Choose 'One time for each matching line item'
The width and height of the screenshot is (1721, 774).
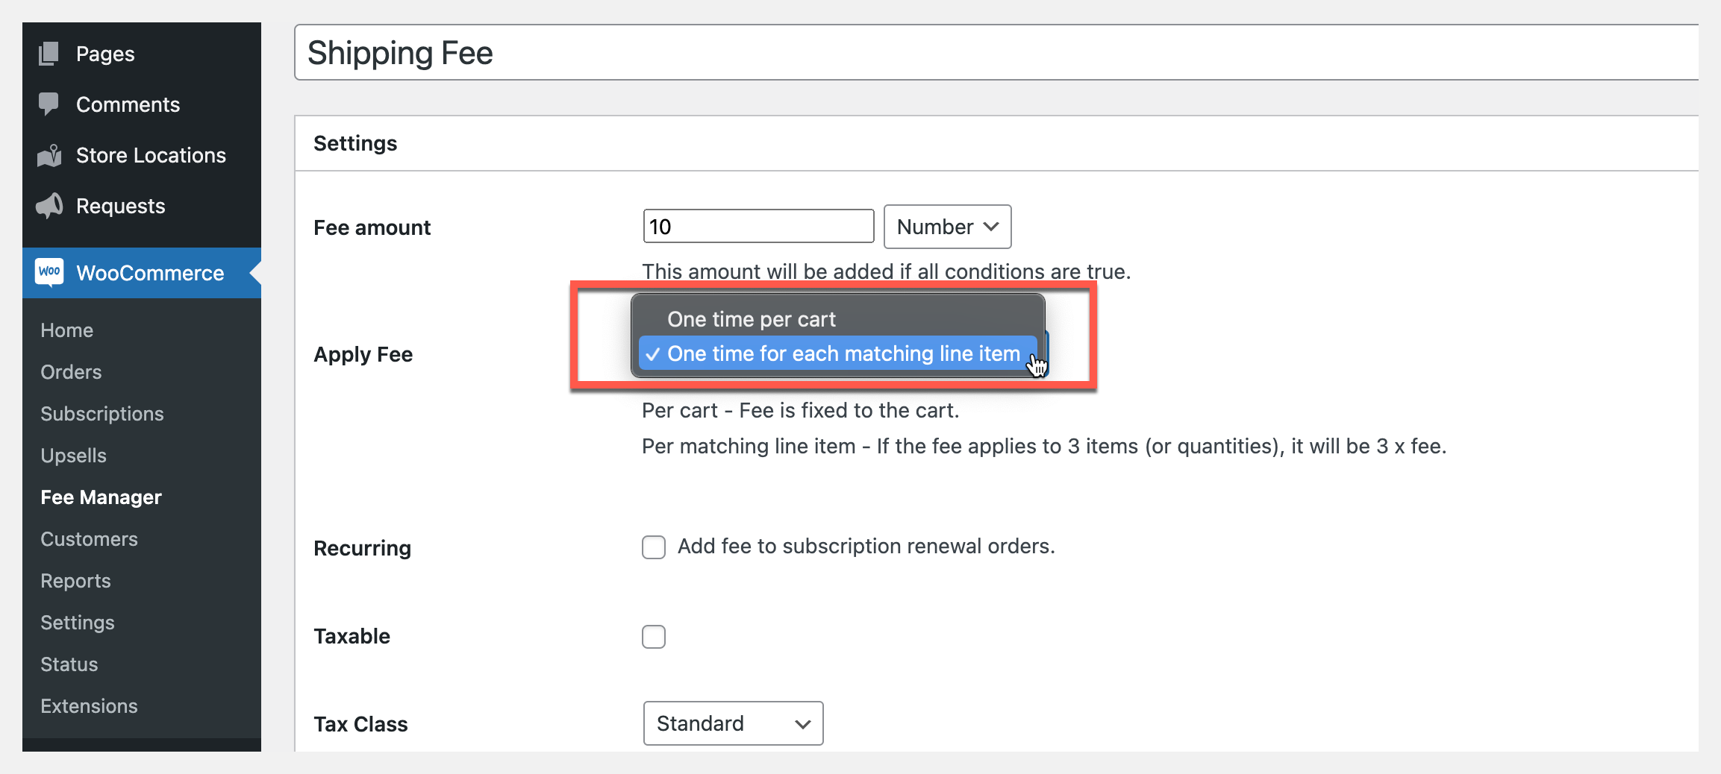point(843,353)
